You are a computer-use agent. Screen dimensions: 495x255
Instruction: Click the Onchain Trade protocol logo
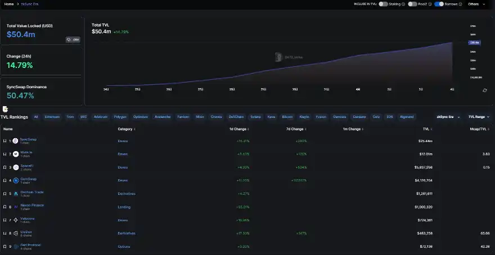(x=16, y=194)
